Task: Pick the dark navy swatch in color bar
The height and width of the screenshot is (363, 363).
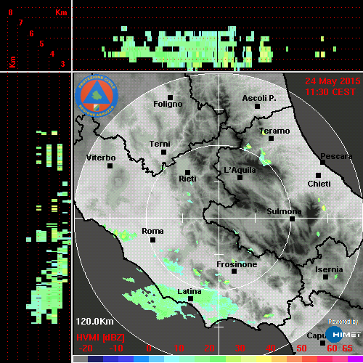Action: [96, 359]
